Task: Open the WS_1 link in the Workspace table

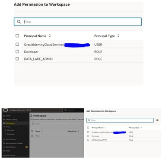Action: pos(38,136)
